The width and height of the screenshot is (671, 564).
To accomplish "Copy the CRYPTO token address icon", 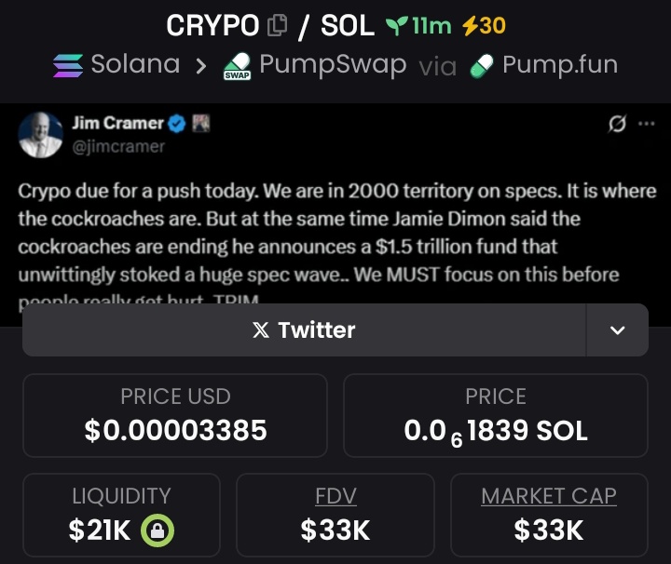I will (x=277, y=26).
